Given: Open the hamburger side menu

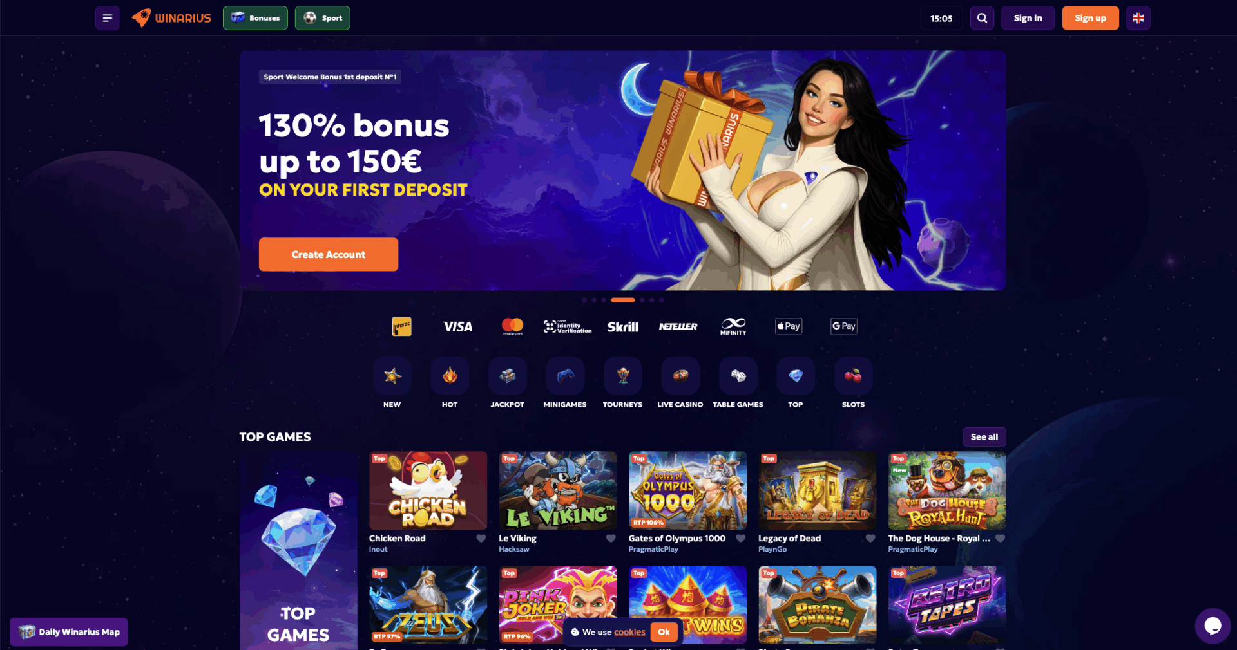Looking at the screenshot, I should click(108, 18).
